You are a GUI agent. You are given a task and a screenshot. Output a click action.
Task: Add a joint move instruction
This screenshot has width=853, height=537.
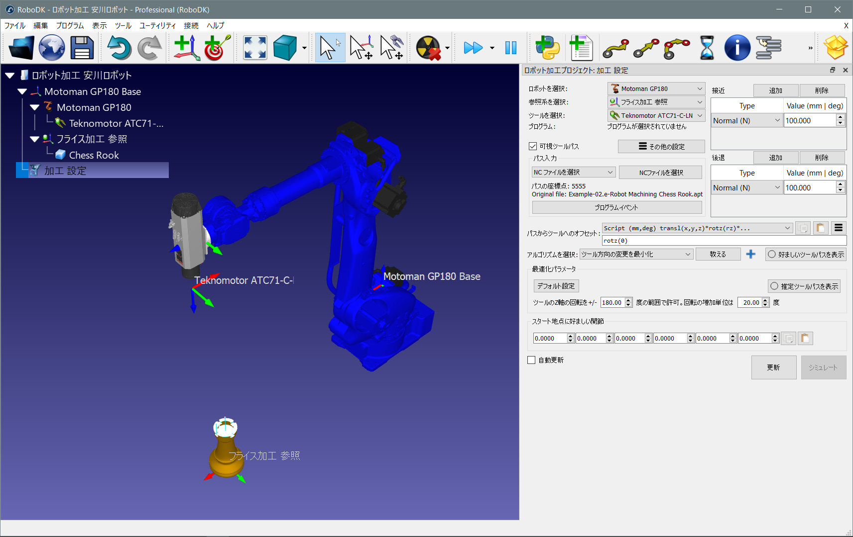point(616,48)
